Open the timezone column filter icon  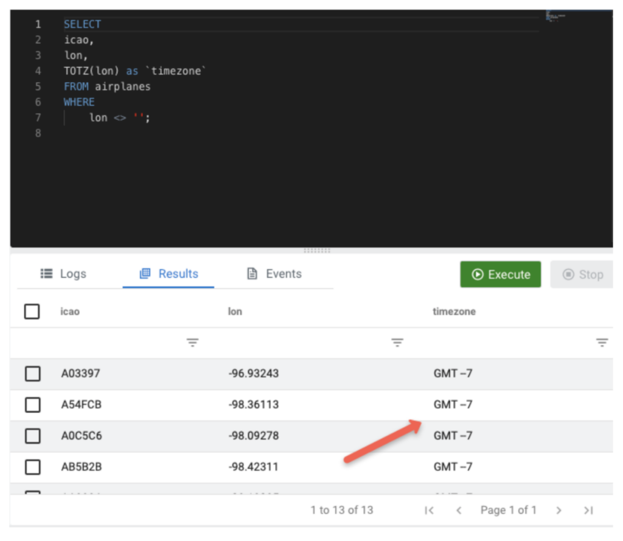602,343
